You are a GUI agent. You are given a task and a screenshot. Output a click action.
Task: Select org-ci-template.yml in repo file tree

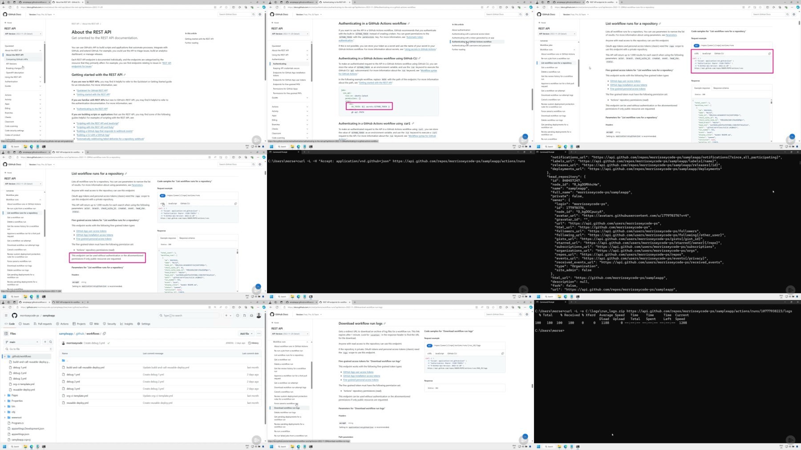24,384
